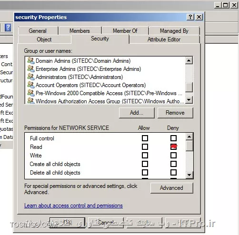Open the Attribute Editor tab
The width and height of the screenshot is (239, 235).
tap(164, 39)
